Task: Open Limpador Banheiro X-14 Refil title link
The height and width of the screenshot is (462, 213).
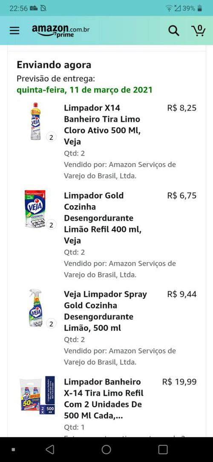Action: (104, 399)
